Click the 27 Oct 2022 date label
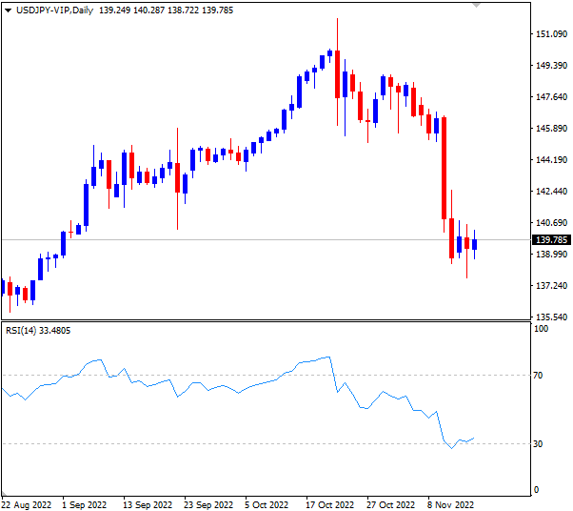The width and height of the screenshot is (573, 511). [390, 505]
